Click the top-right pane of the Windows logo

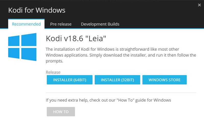[29, 40]
